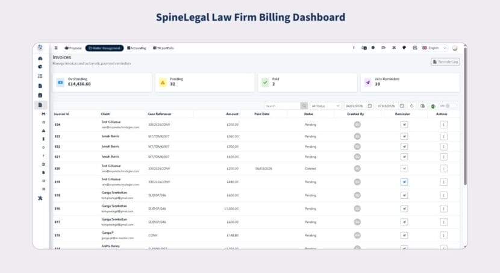Open the hamburger menu beside Proposal
This screenshot has width=500, height=273.
pos(56,48)
